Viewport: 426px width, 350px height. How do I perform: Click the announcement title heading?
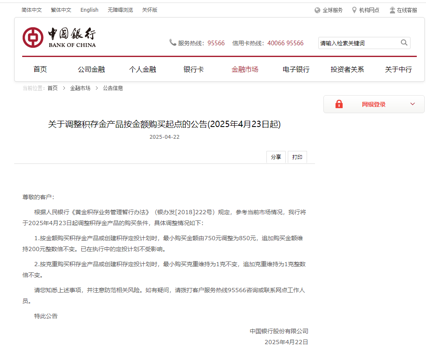164,124
